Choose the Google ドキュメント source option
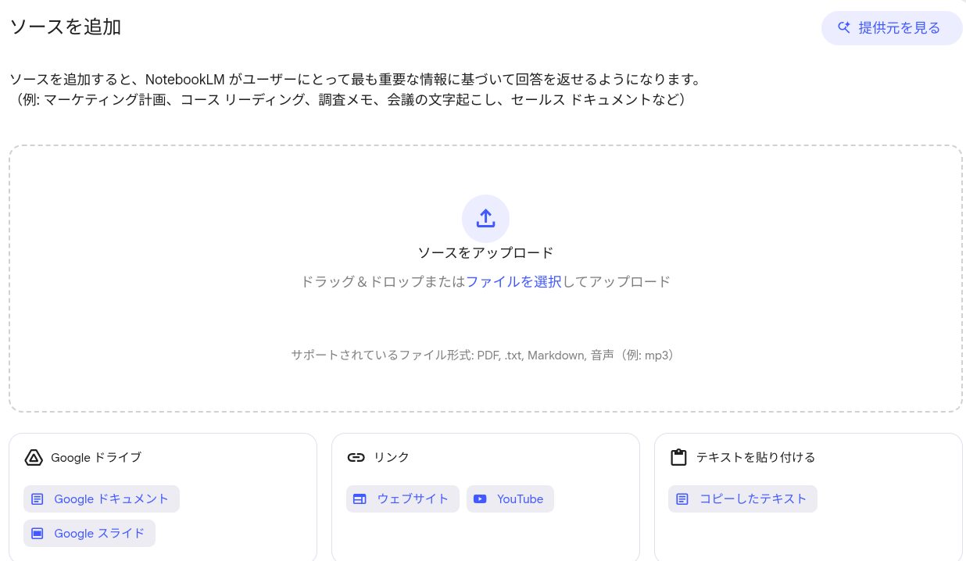 click(x=102, y=498)
